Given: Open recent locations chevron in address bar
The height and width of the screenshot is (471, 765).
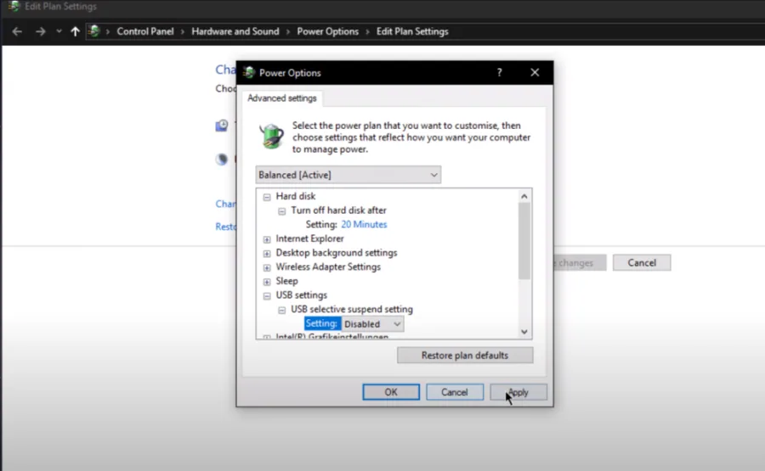Looking at the screenshot, I should coord(59,31).
